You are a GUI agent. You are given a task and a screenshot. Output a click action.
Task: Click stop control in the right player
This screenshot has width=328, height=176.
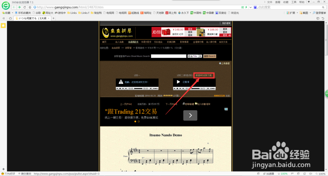tap(177, 89)
